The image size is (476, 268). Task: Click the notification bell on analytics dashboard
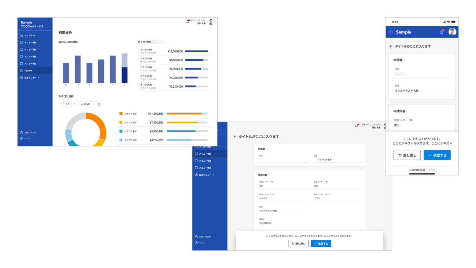click(188, 22)
